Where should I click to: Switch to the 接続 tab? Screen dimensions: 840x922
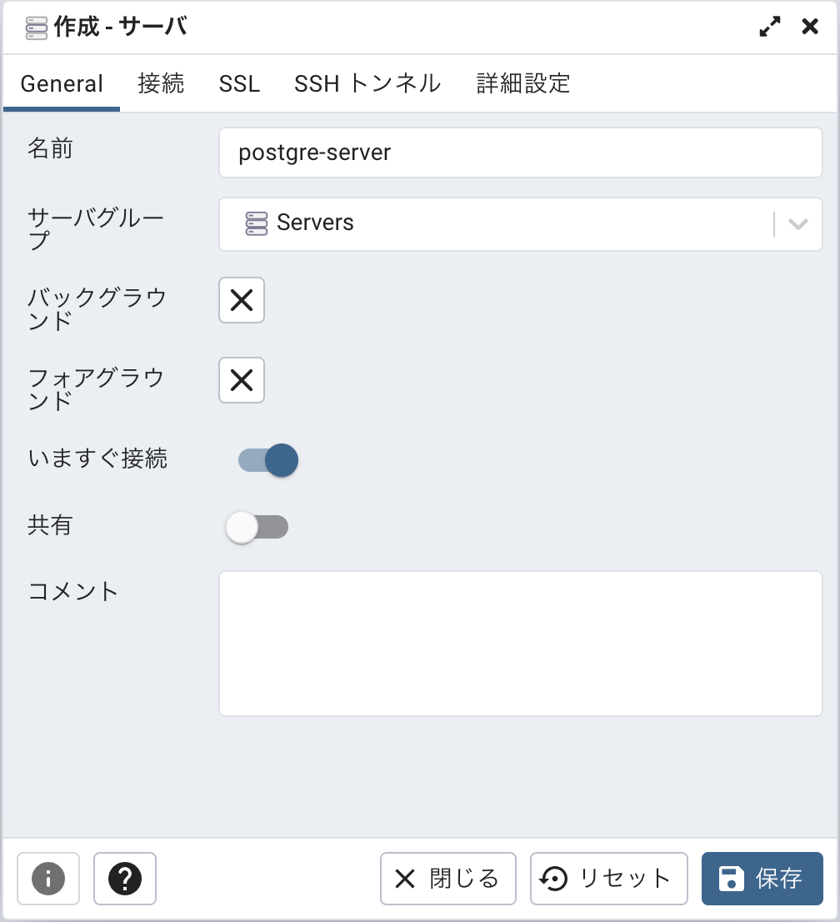[161, 83]
